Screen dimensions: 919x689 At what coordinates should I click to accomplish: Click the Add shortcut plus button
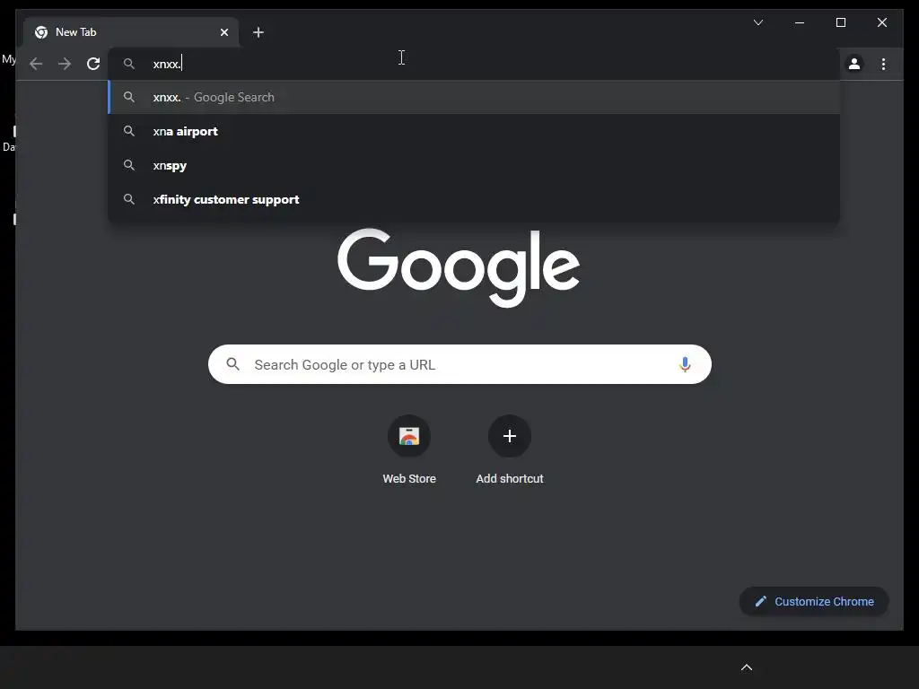510,436
